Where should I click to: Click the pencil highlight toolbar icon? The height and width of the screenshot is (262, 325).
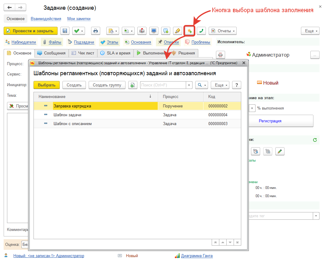[x=177, y=31]
